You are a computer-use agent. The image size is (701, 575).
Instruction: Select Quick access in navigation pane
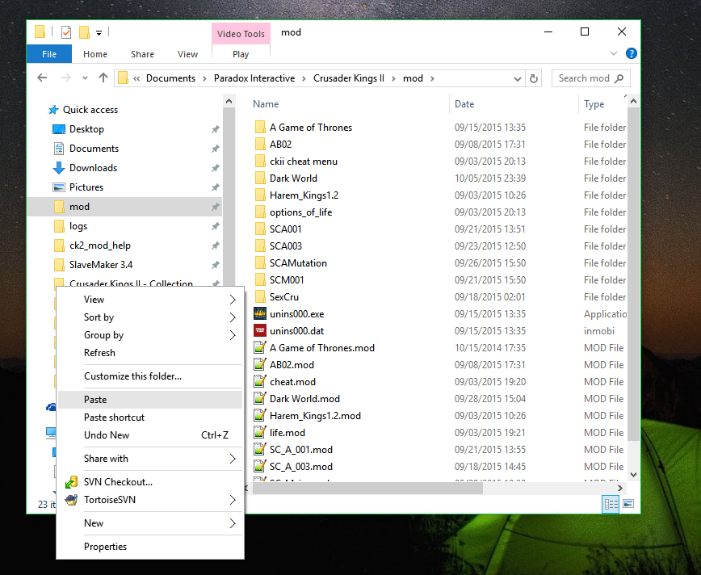click(x=90, y=110)
